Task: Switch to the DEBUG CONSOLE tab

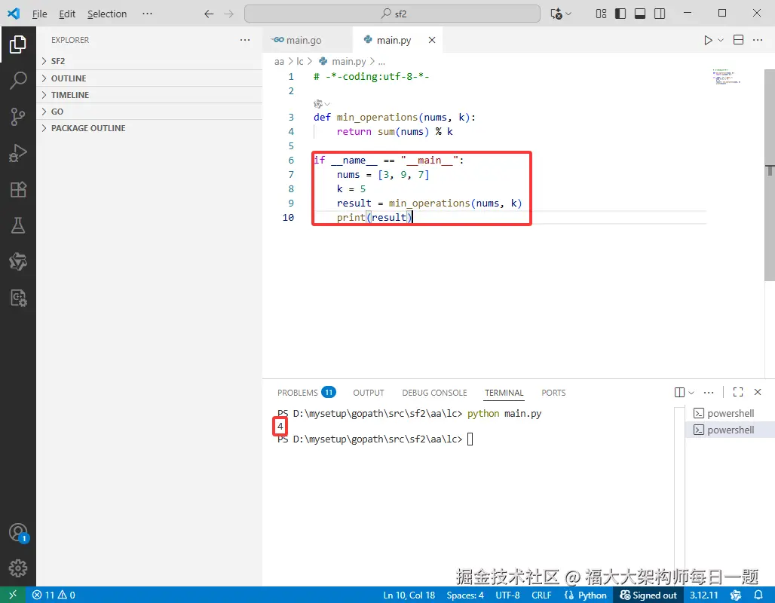Action: pyautogui.click(x=434, y=393)
